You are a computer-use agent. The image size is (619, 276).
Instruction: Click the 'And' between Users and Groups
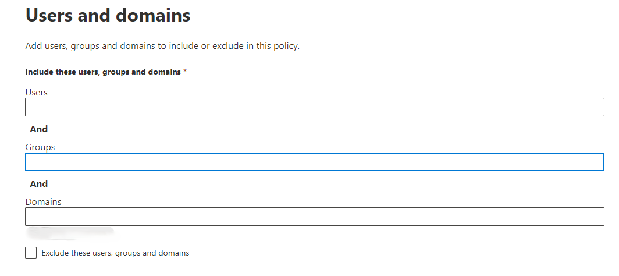point(38,129)
